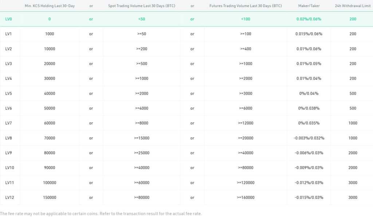Click the fee rate disclaimer note below table
The image size is (373, 217).
pos(101,213)
